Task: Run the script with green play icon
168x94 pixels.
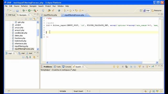Action: (29, 10)
